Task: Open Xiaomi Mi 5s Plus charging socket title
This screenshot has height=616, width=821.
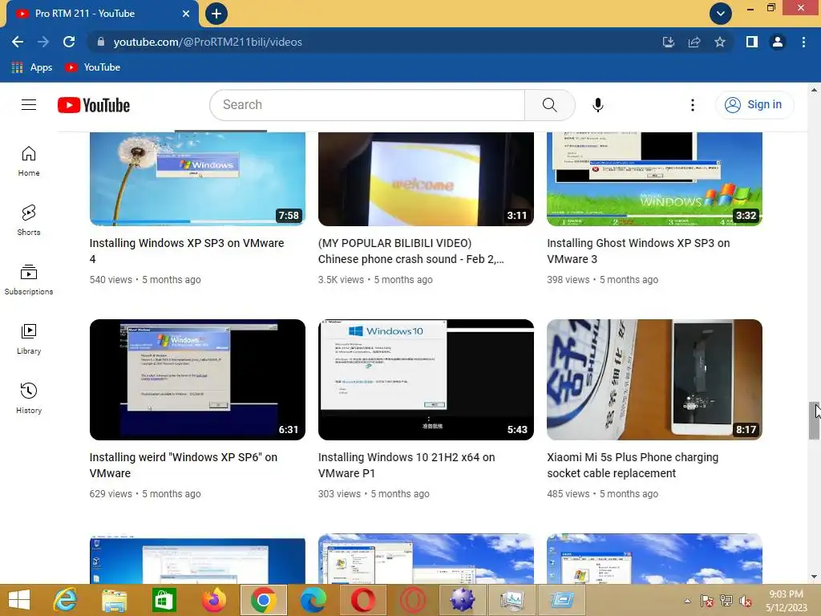Action: [633, 465]
